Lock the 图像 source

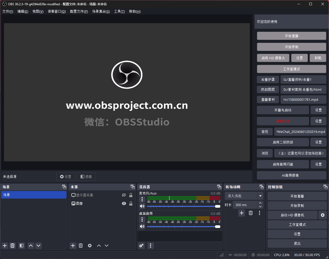(131, 203)
